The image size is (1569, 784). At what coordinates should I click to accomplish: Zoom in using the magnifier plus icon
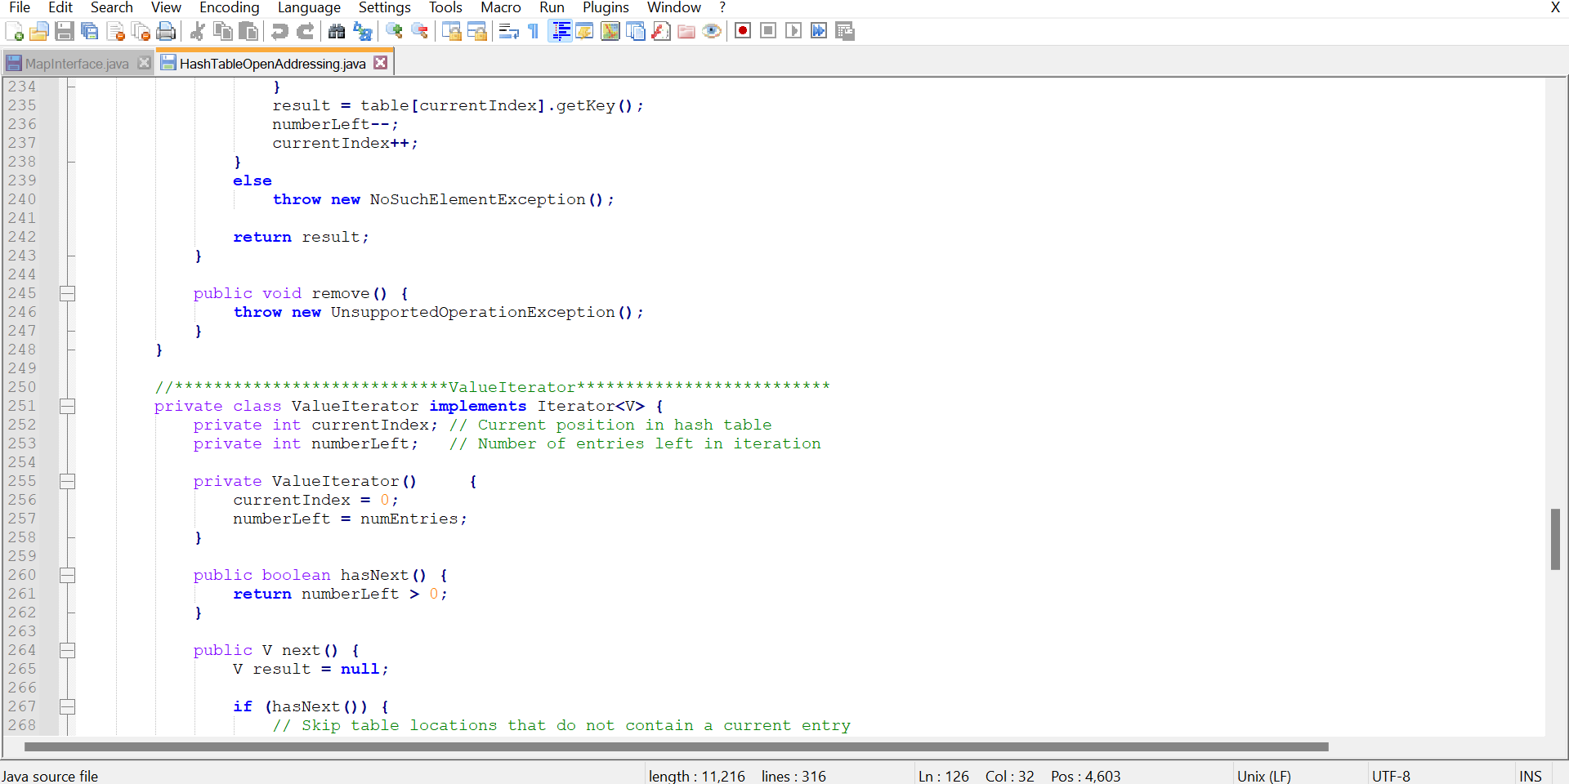[395, 30]
